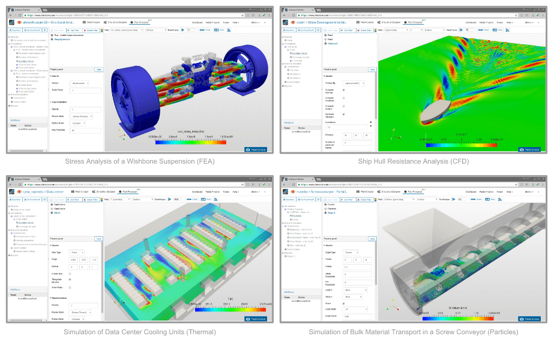Click SimScale logo in ship hull window
Screen dimensions: 554x345
coord(285,22)
